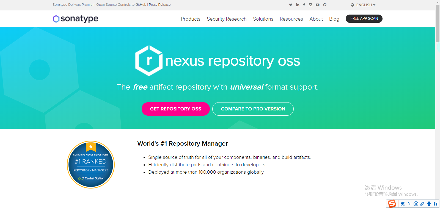Open the Sogou emoji smiley panel
The height and width of the screenshot is (208, 440).
tap(416, 204)
